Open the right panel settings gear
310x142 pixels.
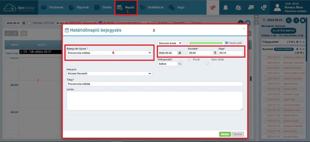303,20
